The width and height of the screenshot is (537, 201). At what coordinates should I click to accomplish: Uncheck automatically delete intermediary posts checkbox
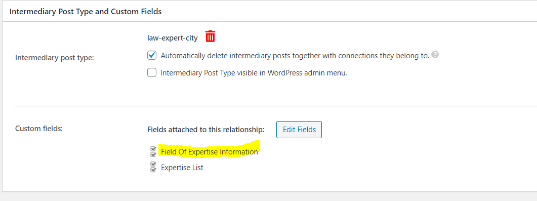[152, 55]
